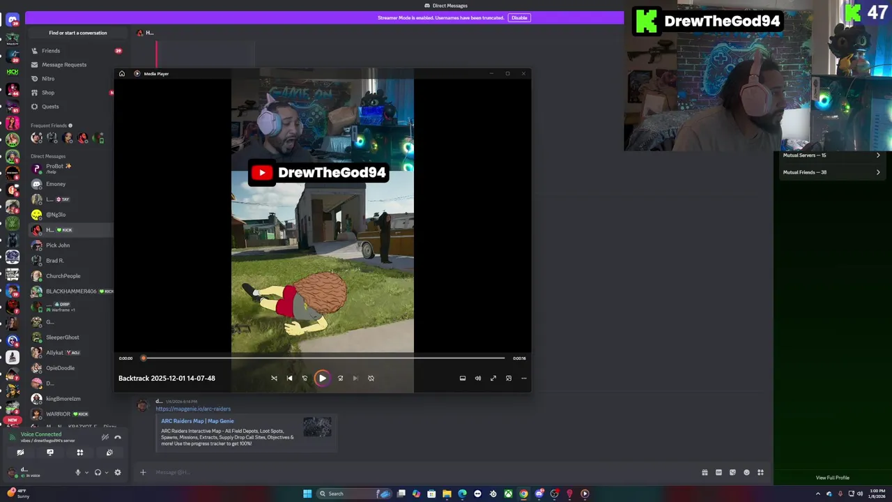Open the mapgenie.io arc-raiders link
The width and height of the screenshot is (892, 502).
tap(193, 409)
